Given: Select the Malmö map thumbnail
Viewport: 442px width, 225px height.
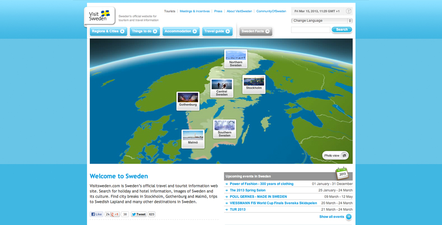Looking at the screenshot, I should pos(193,139).
